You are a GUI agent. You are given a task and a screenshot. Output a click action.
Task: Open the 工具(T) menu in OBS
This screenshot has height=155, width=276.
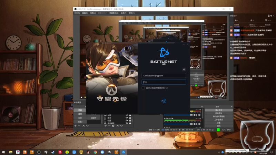pos(124,13)
